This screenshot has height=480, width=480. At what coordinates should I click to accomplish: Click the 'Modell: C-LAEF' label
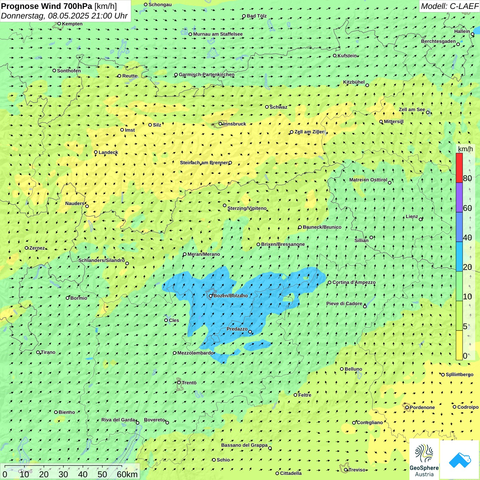449,6
